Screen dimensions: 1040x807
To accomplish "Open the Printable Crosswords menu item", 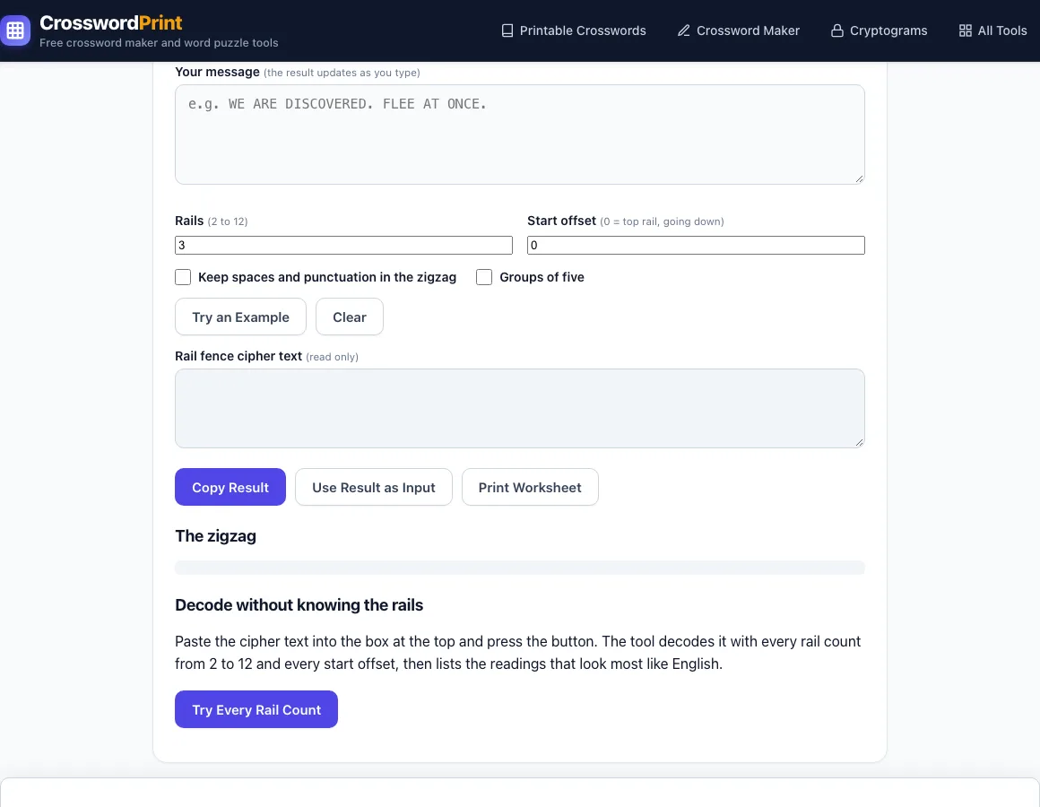I will coord(574,30).
